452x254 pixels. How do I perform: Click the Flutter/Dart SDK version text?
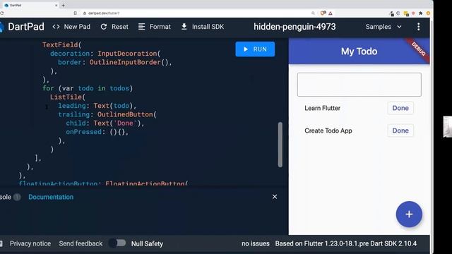346,243
